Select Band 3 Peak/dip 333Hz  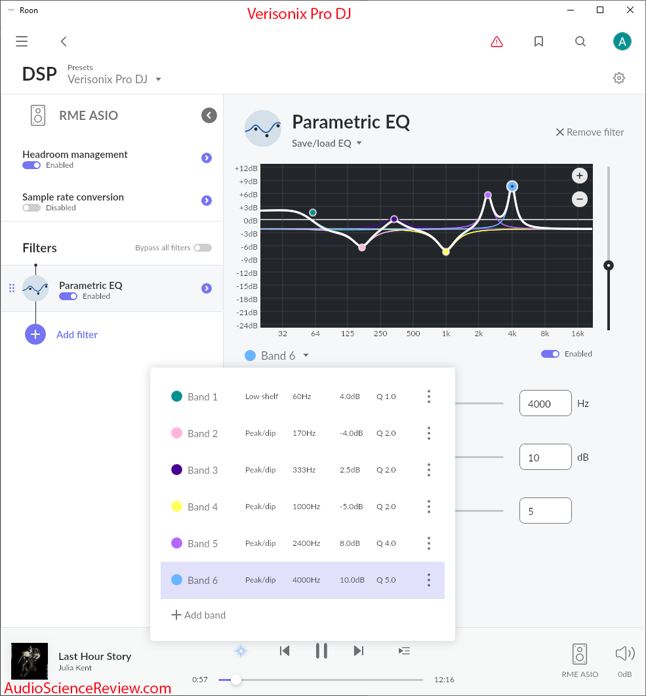(302, 470)
